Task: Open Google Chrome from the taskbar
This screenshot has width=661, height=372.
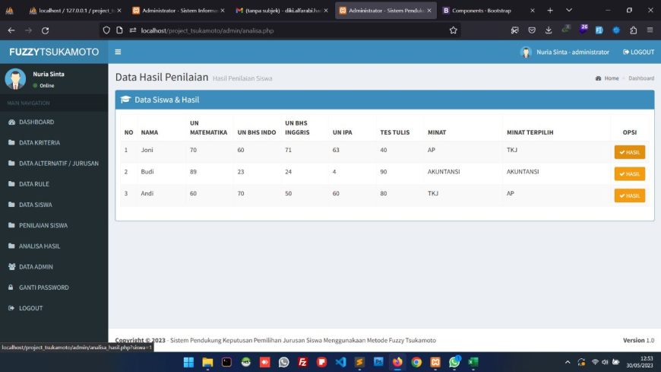Action: pyautogui.click(x=416, y=362)
